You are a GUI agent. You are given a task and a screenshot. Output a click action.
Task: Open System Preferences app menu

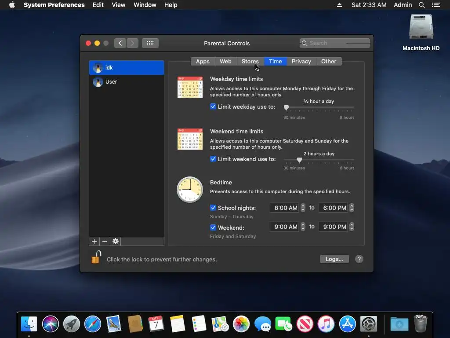pyautogui.click(x=54, y=5)
